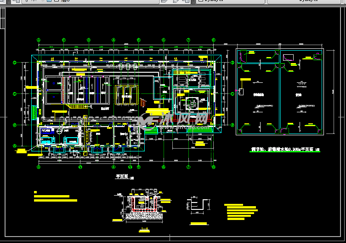Viewport: 346px width, 243px height.
Task: Pick axis bubble 8 on top grid row
Action: click(213, 40)
